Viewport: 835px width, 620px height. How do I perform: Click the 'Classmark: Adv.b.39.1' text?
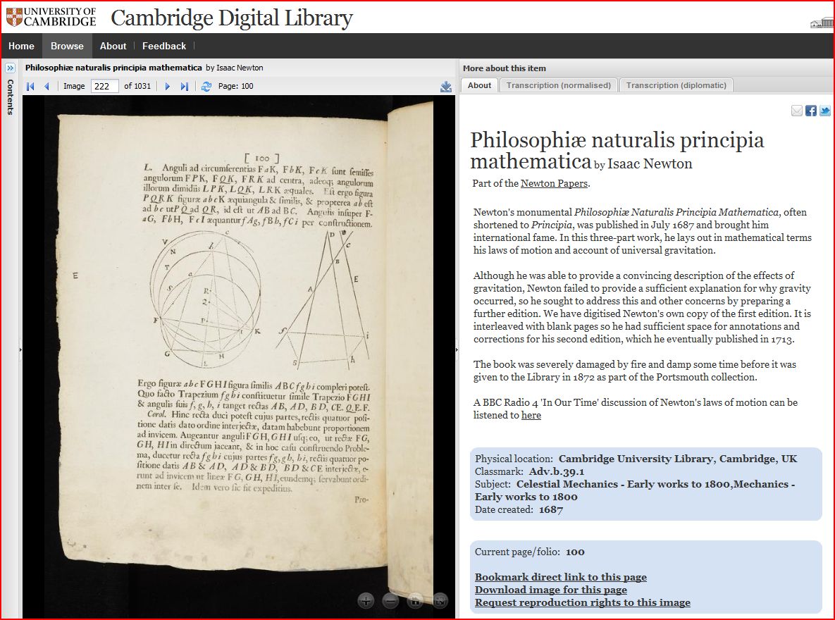tap(529, 471)
